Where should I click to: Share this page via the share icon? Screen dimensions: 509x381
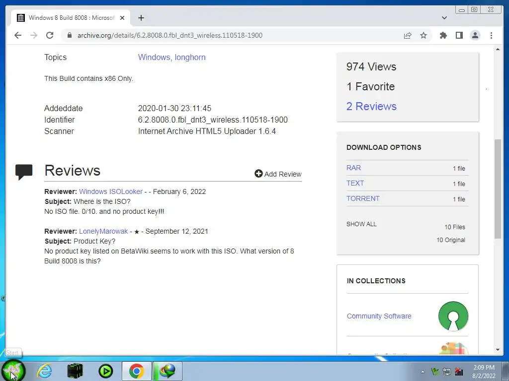[408, 35]
